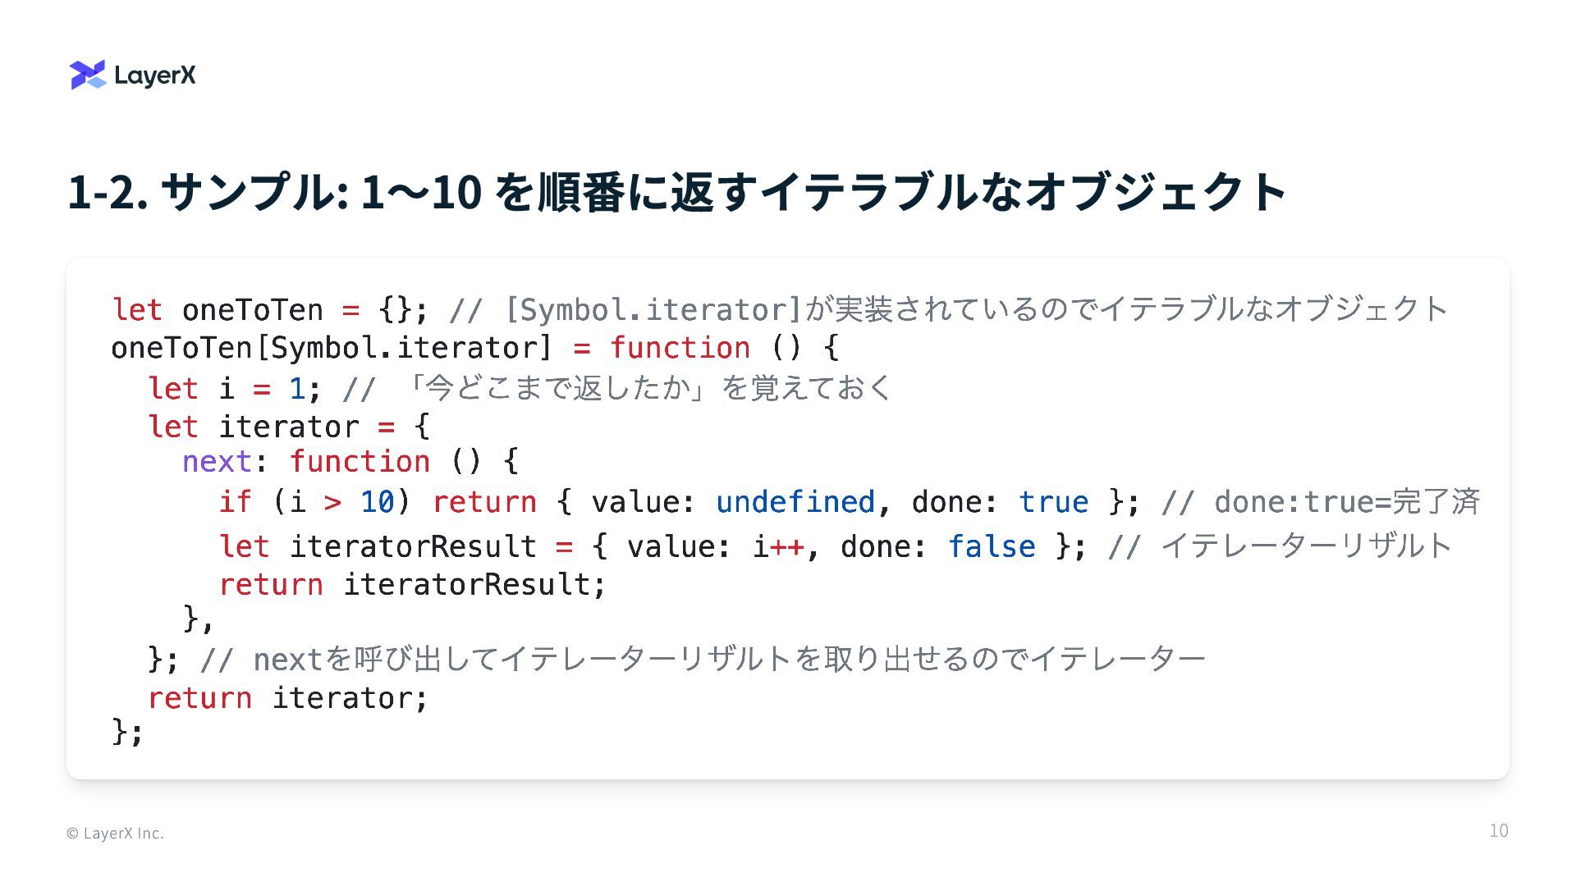
Task: Click the 'false' literal in iteratorResult
Action: [x=992, y=546]
